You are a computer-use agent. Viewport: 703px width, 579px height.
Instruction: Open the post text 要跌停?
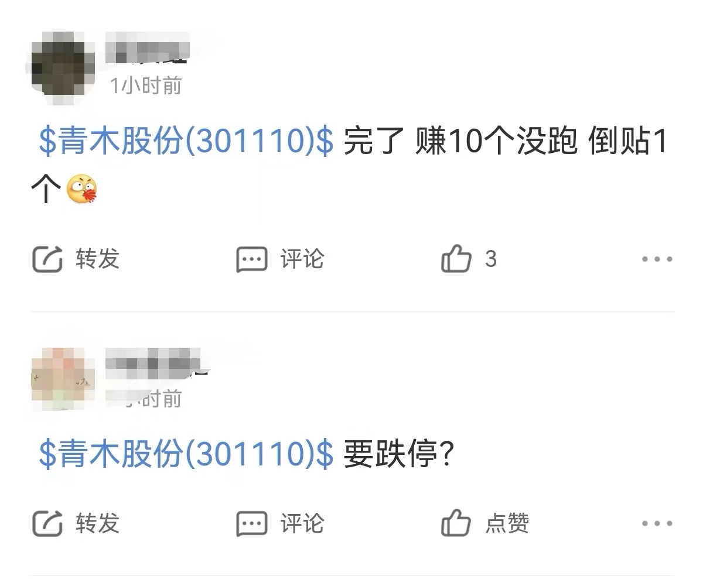(400, 453)
